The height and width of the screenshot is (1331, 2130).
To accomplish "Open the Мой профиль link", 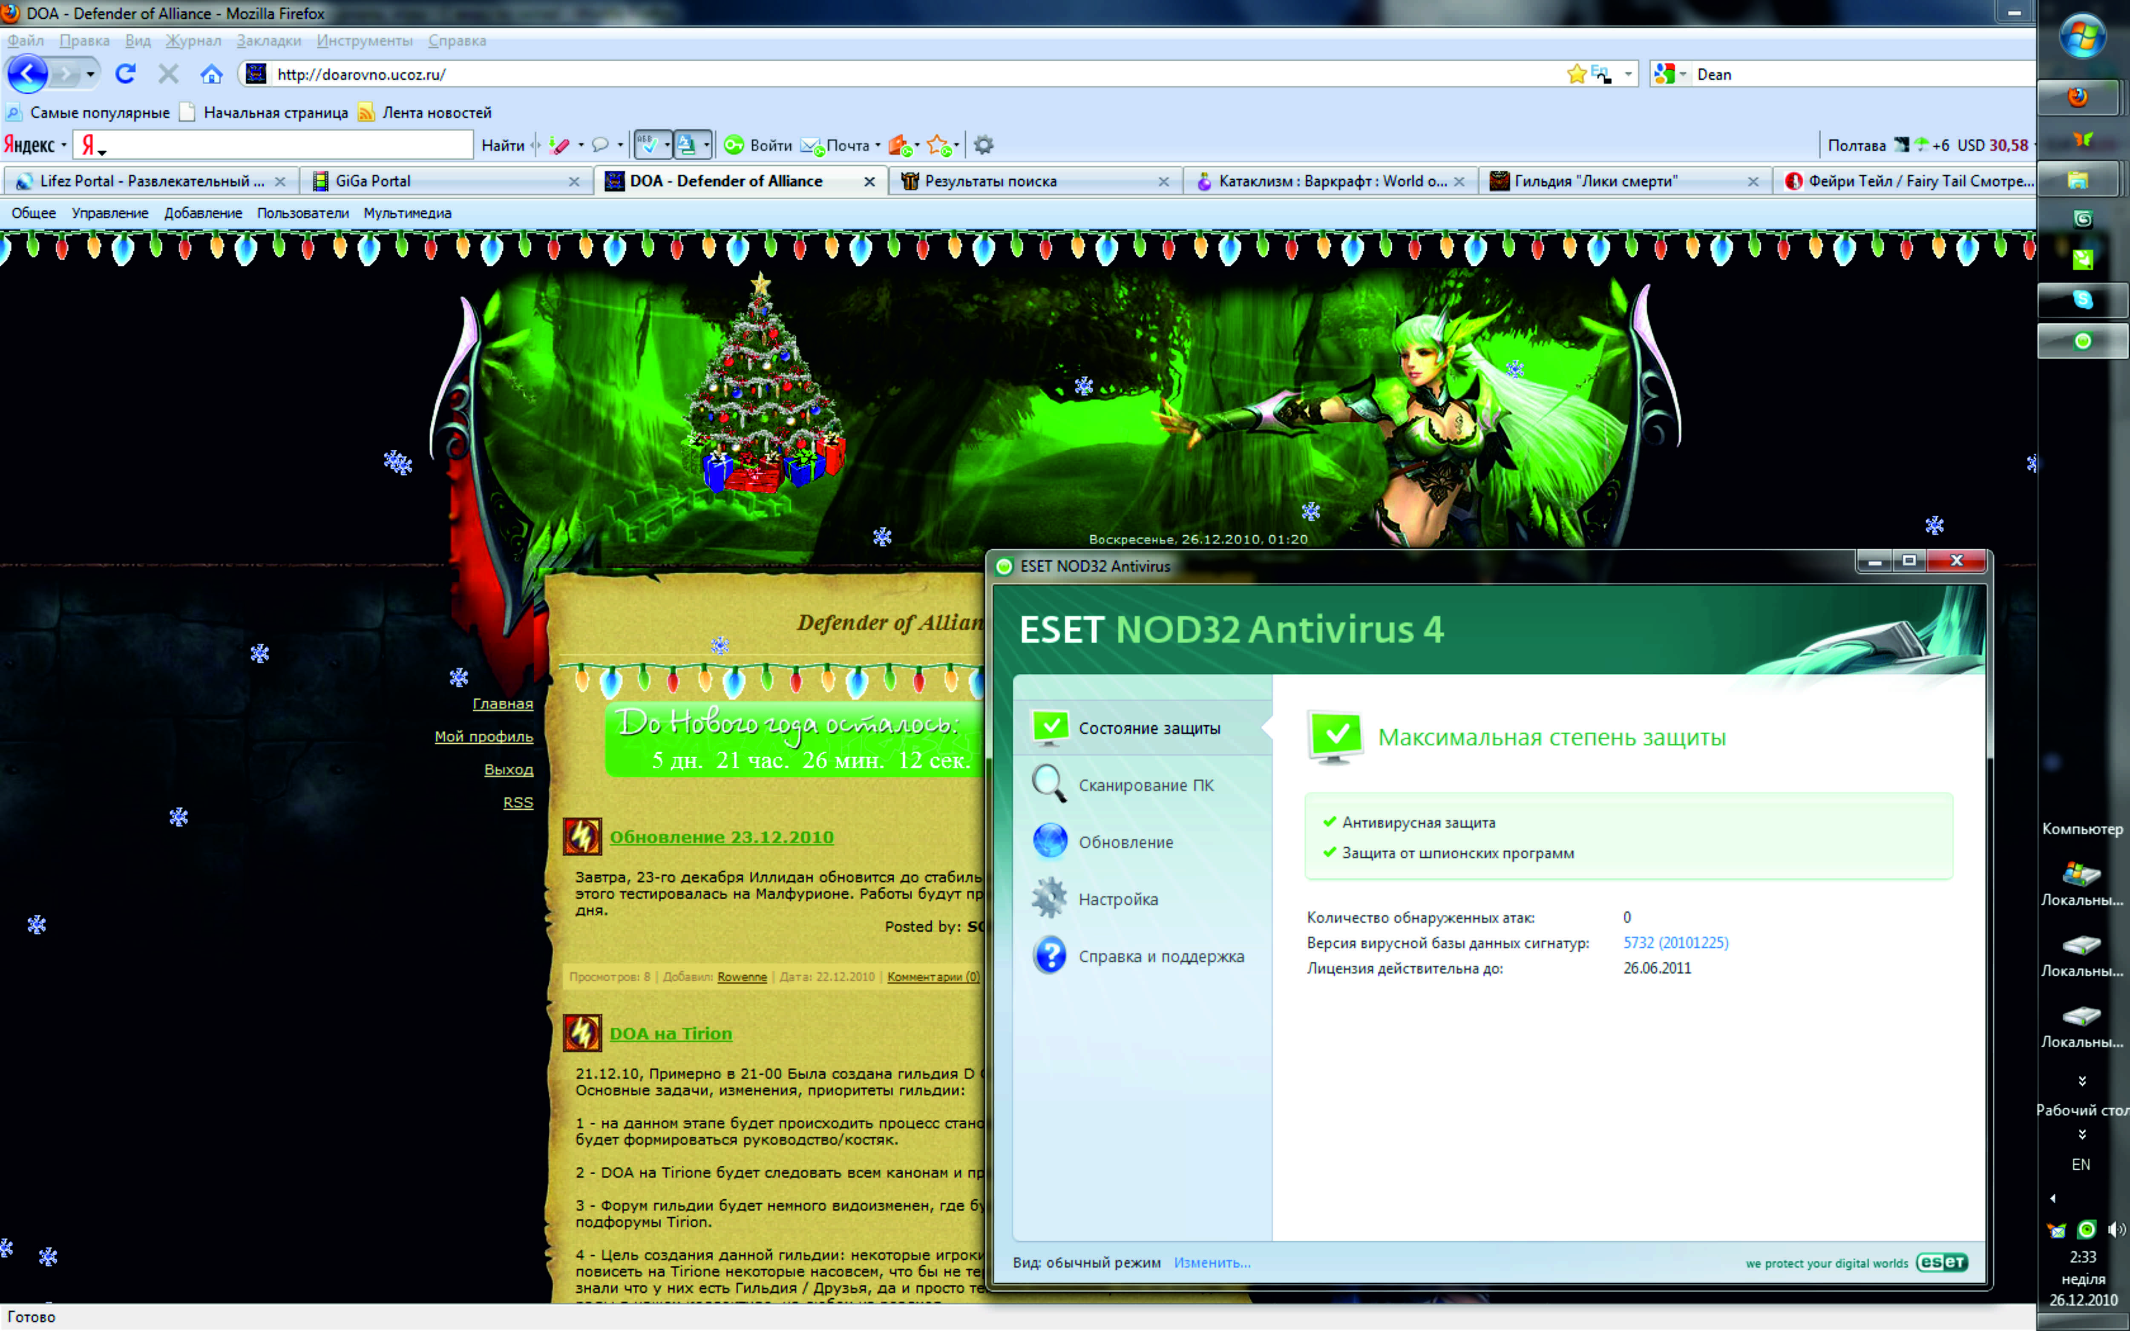I will click(484, 737).
